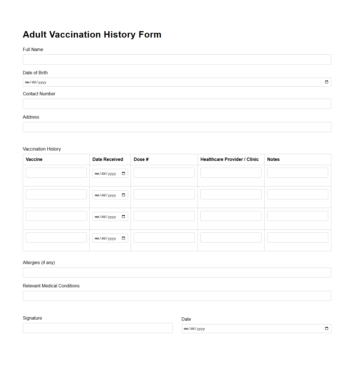
Task: Open the Date of Birth calendar picker
Action: [326, 82]
